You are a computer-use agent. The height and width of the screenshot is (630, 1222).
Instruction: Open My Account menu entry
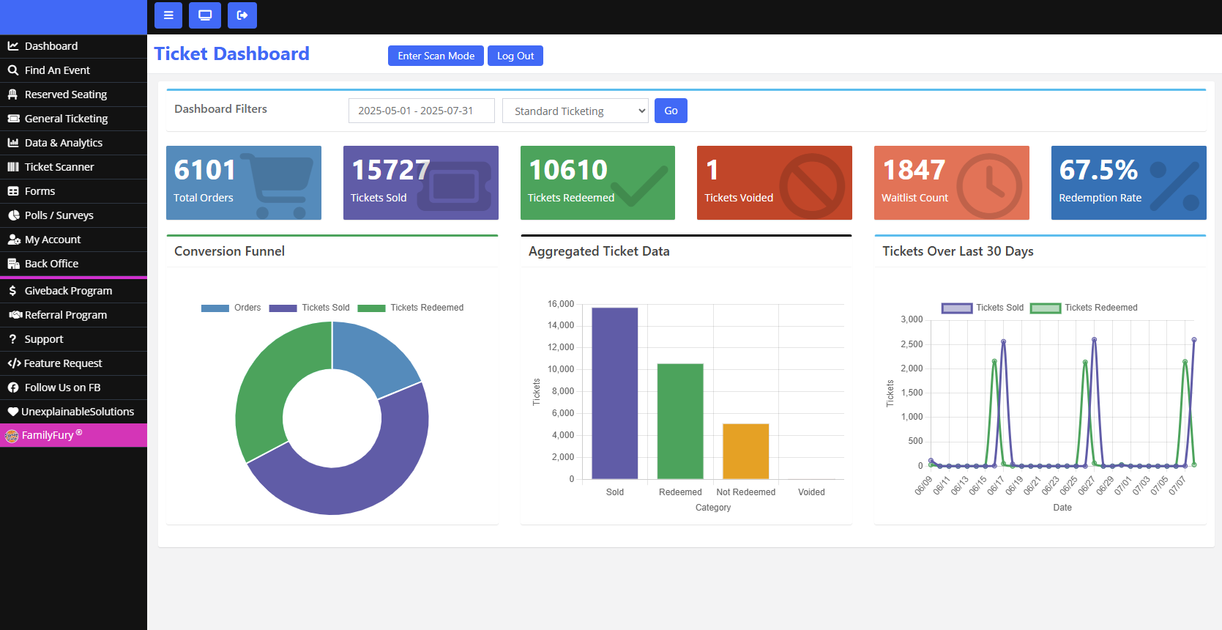[73, 240]
